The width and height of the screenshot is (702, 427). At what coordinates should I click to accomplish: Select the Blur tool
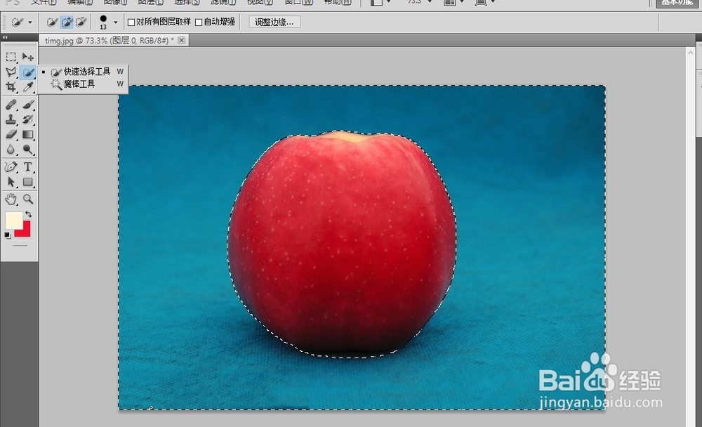[11, 149]
